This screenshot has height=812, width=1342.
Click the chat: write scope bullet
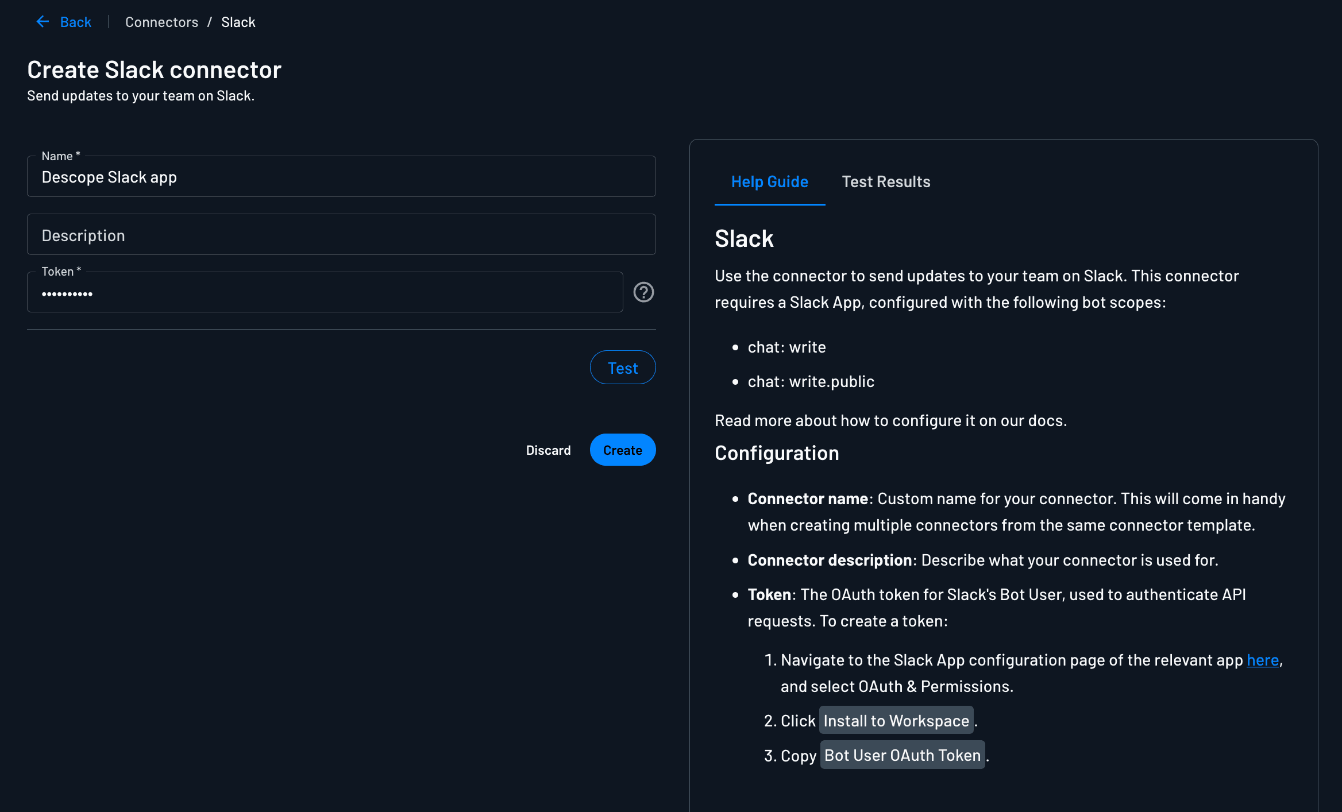786,347
